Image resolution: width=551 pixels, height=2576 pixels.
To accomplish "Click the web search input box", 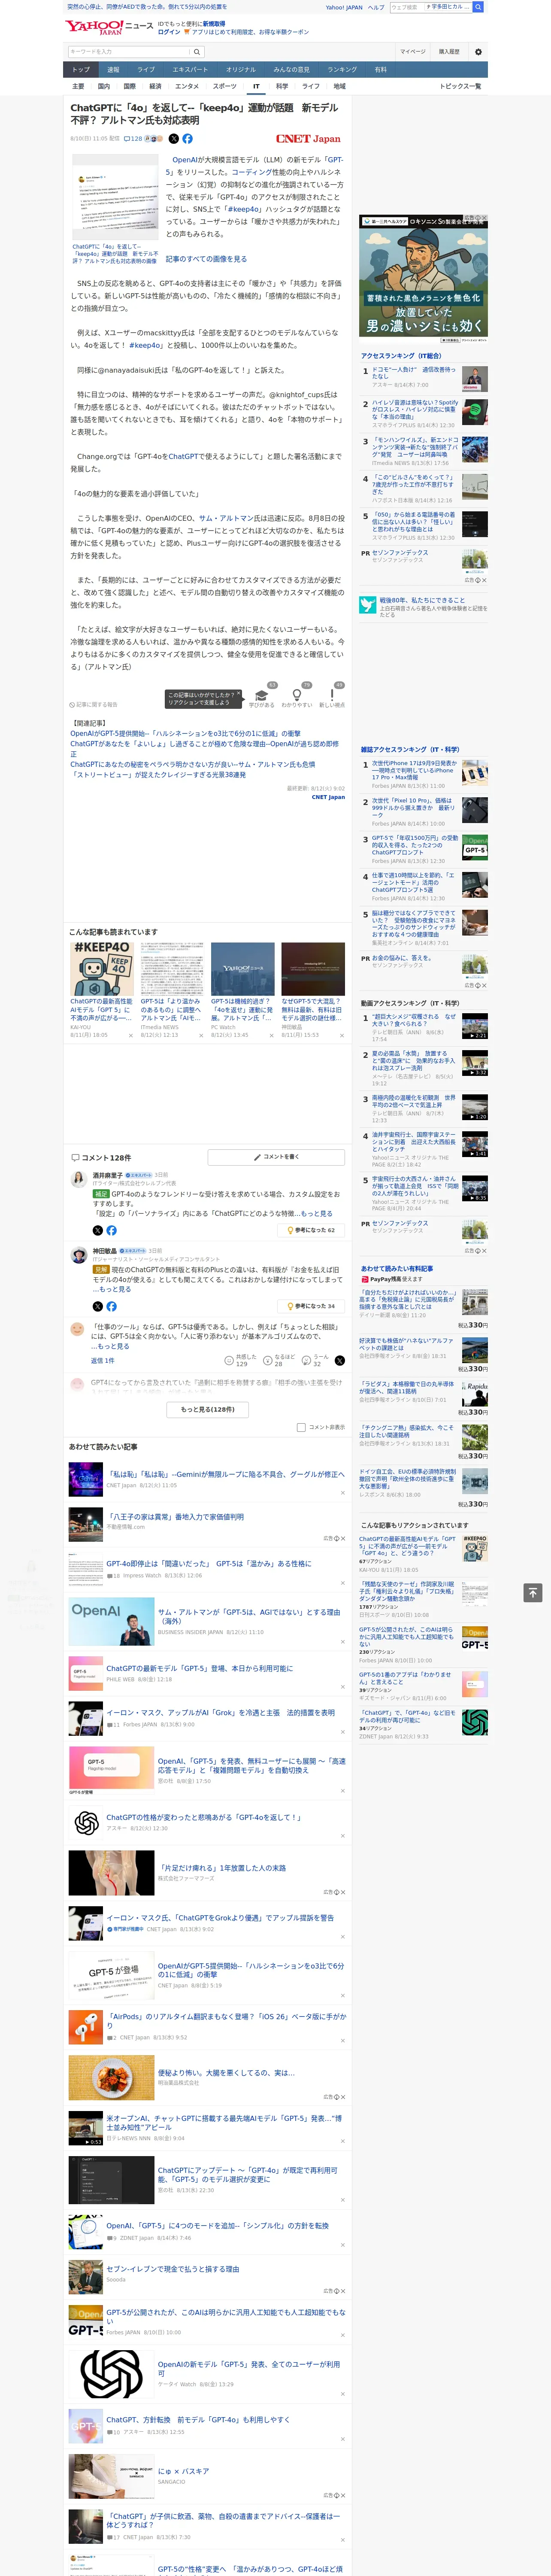I will click(431, 7).
